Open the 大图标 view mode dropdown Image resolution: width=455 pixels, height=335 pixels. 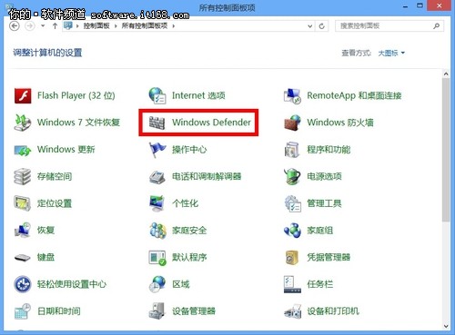391,54
